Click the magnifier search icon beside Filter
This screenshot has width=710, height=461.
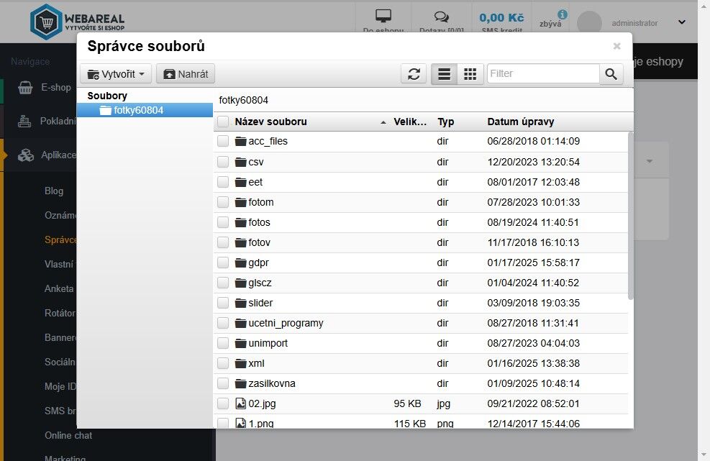click(611, 74)
